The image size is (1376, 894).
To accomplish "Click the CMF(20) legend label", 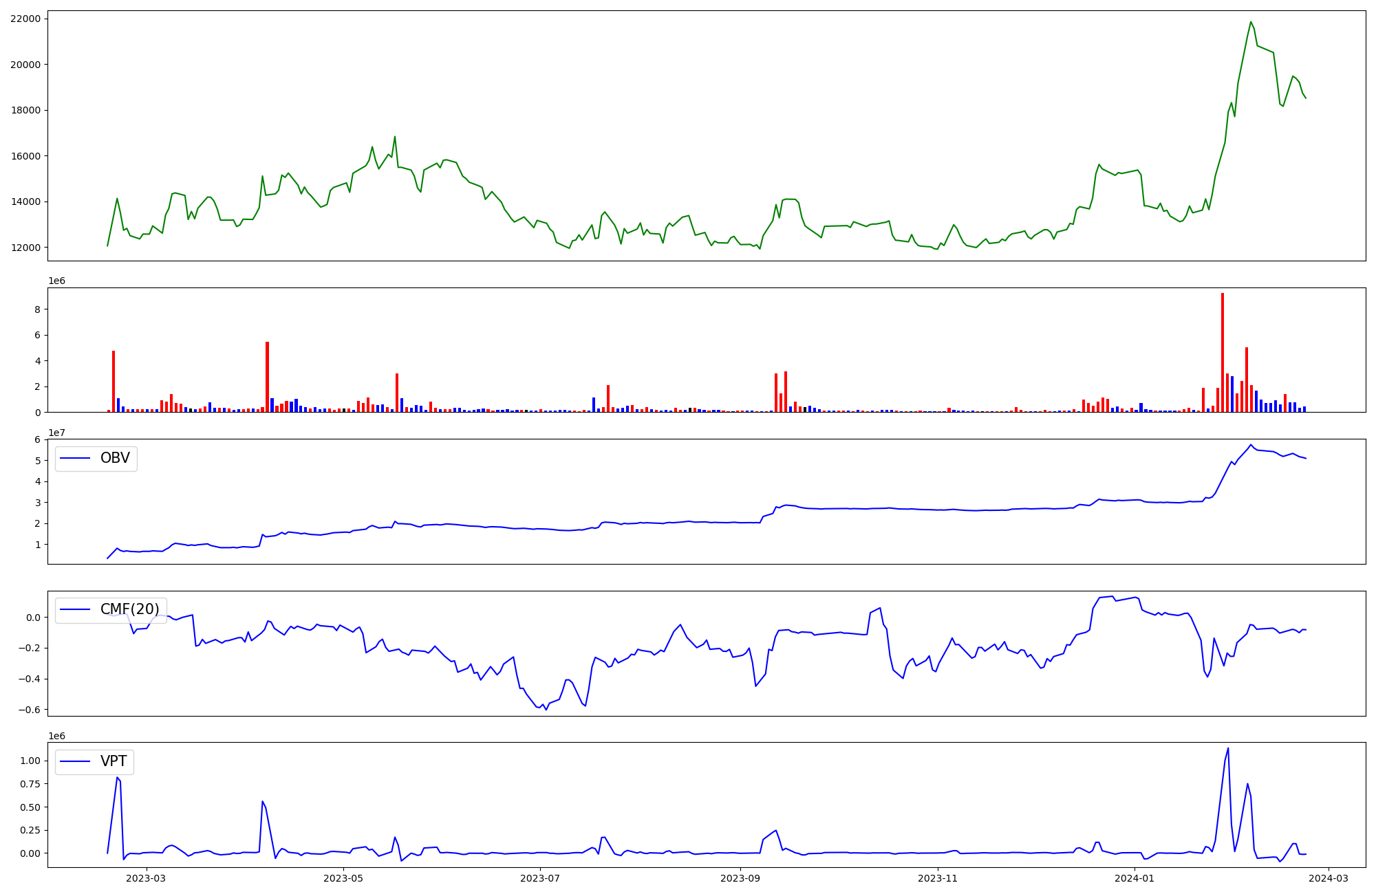I will [129, 609].
